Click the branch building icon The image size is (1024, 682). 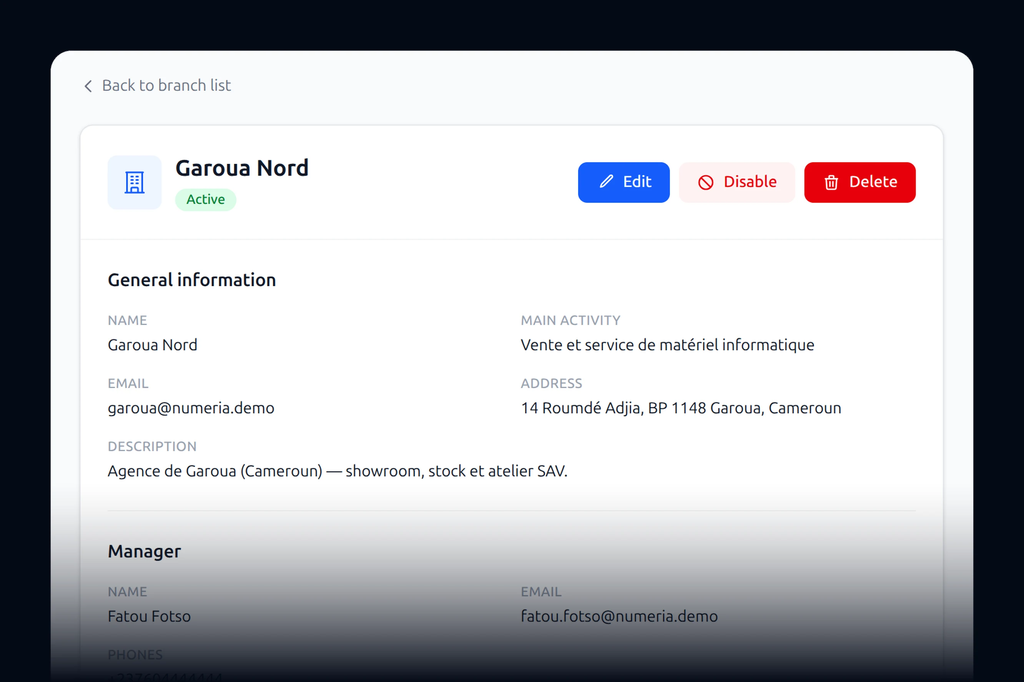pyautogui.click(x=135, y=183)
